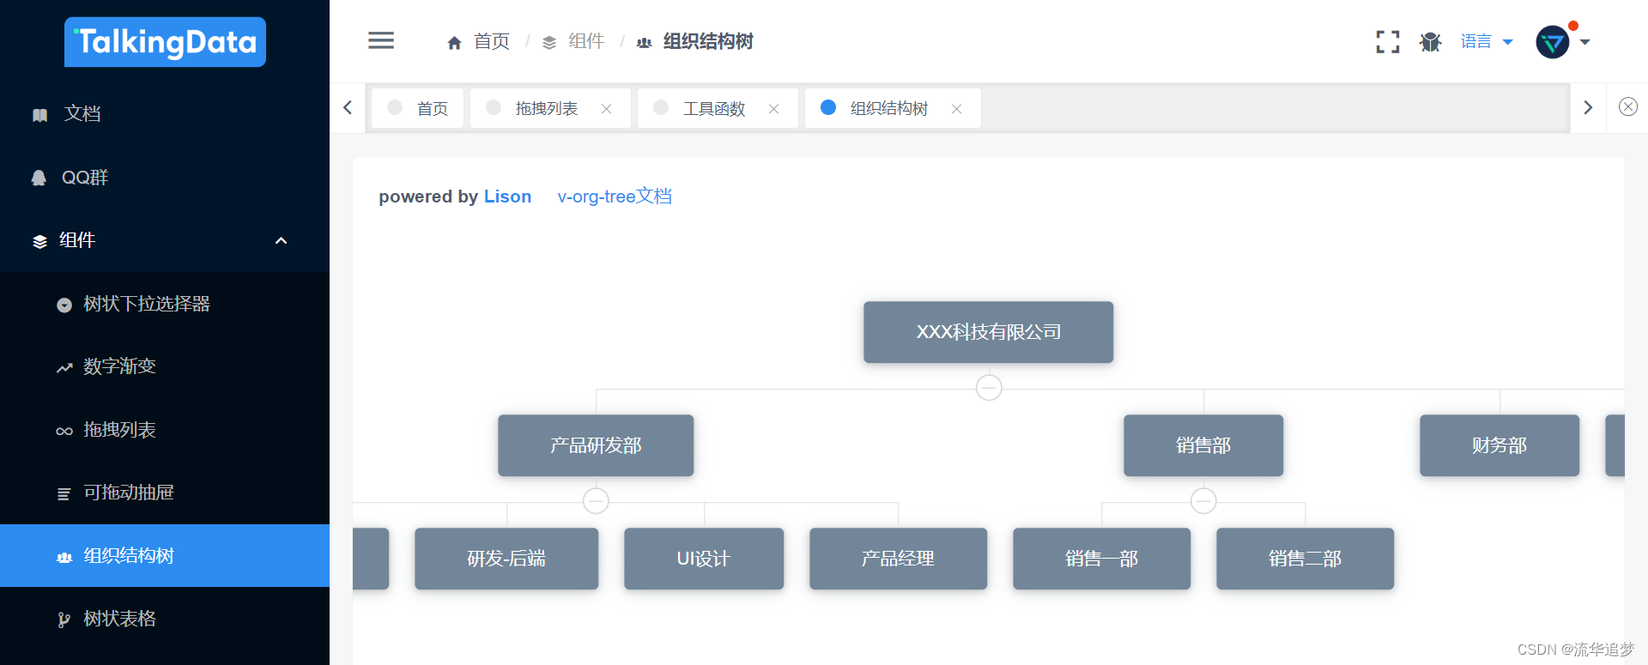1648x665 pixels.
Task: Click the lines icon for 可拖动抽屉
Action: pos(64,494)
